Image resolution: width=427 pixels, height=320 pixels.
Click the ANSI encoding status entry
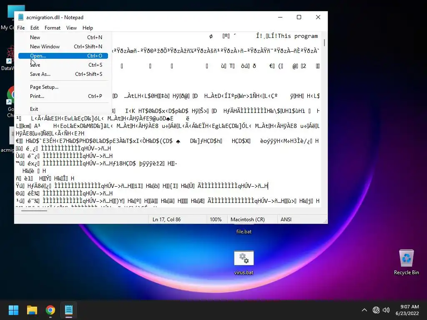[286, 219]
